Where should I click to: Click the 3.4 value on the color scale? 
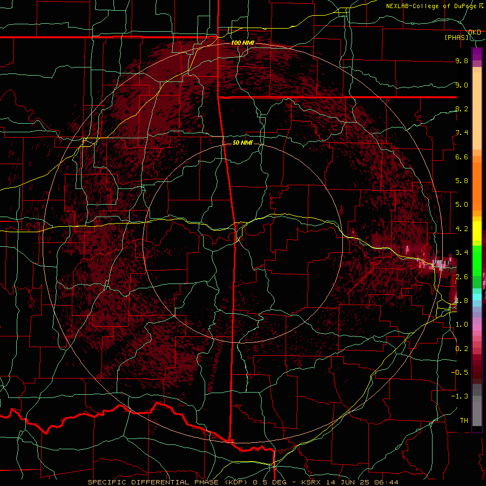[x=462, y=253]
